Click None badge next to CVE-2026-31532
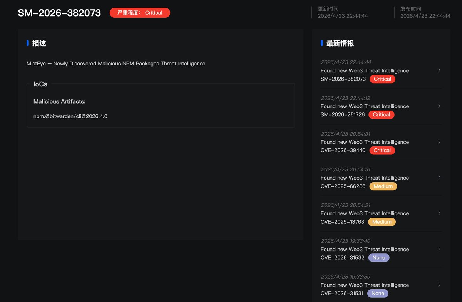This screenshot has height=302, width=462. (x=379, y=258)
